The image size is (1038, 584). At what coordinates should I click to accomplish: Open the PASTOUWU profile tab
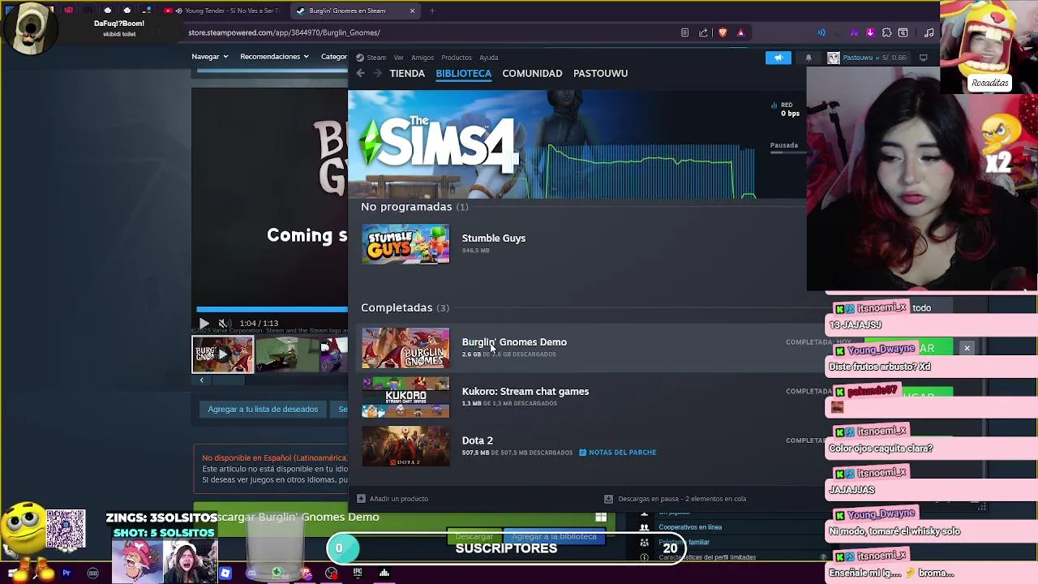(600, 73)
